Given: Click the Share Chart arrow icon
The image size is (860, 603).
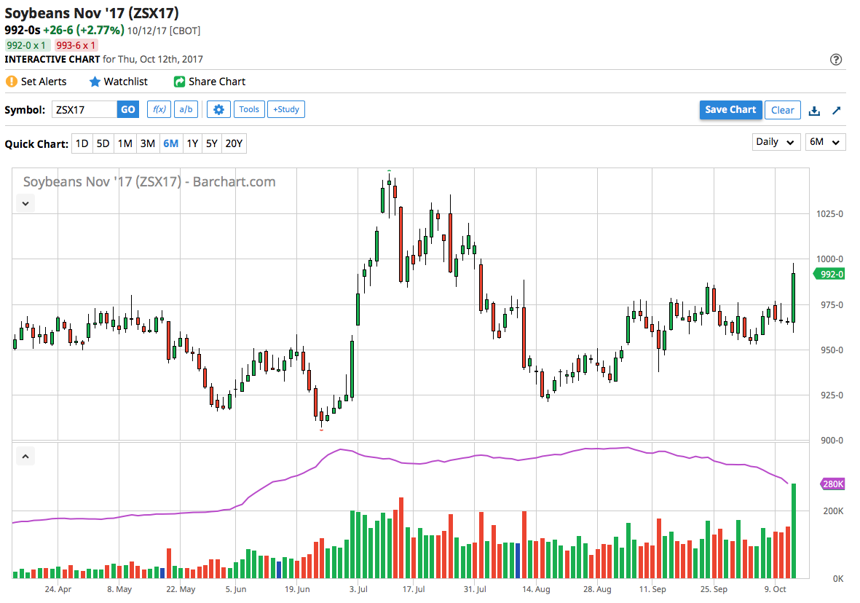Looking at the screenshot, I should click(179, 82).
